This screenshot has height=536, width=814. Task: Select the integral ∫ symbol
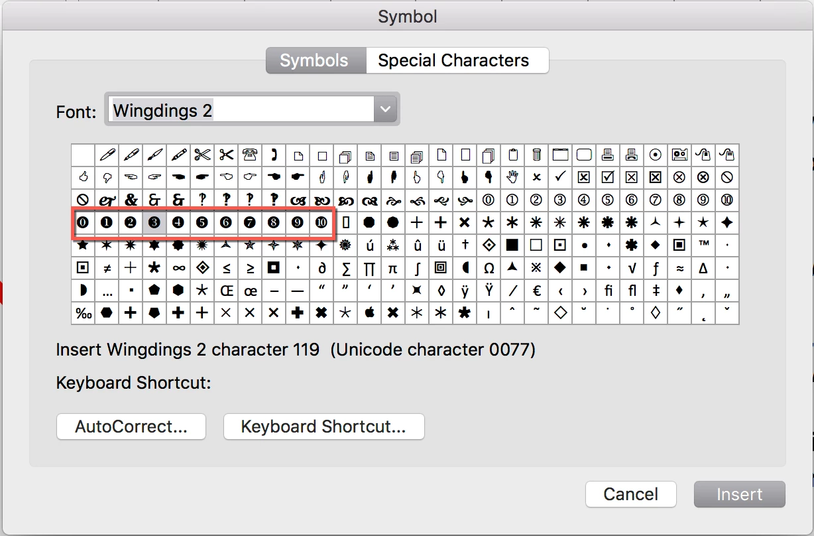(x=417, y=268)
